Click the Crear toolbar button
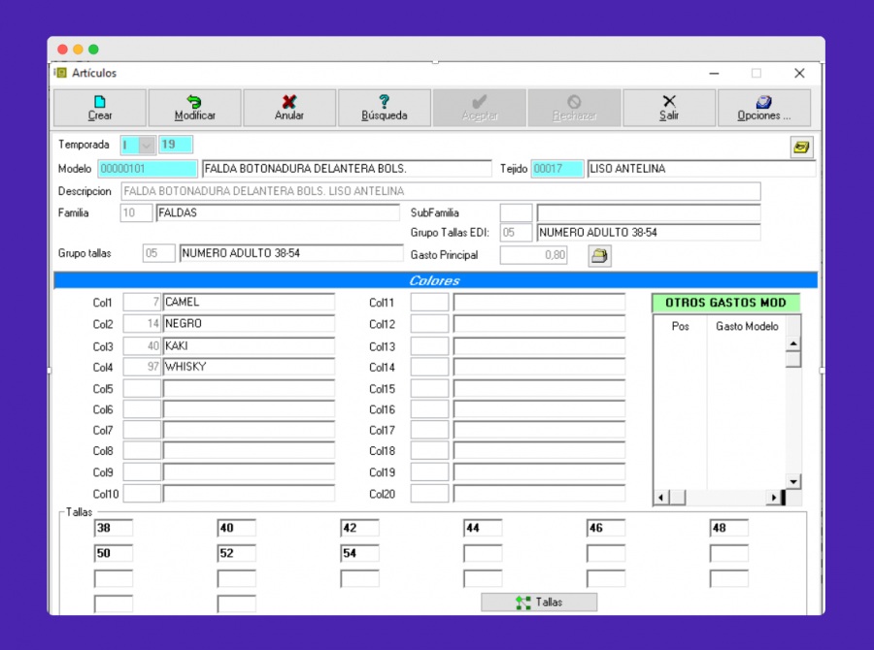 click(100, 108)
